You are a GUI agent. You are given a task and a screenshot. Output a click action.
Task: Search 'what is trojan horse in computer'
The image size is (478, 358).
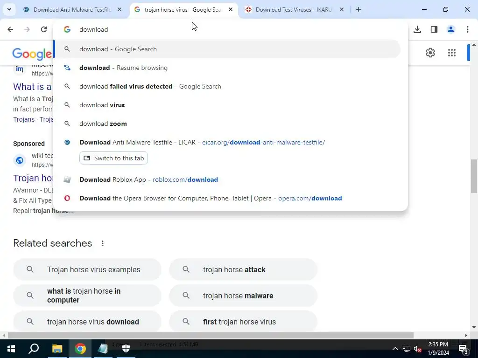point(87,295)
